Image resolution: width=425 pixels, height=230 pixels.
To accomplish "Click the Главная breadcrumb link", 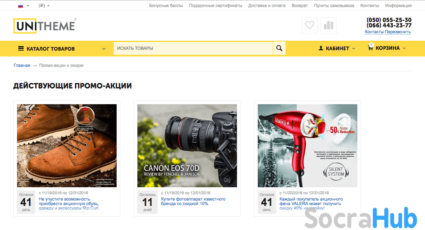I will click(22, 65).
